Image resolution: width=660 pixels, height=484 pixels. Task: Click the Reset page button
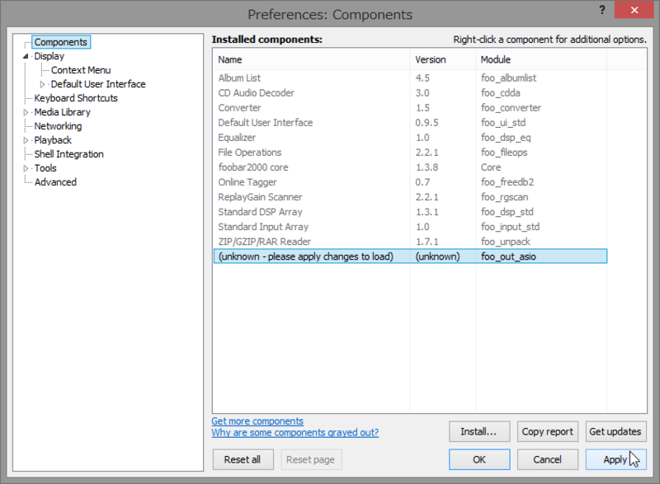[311, 459]
